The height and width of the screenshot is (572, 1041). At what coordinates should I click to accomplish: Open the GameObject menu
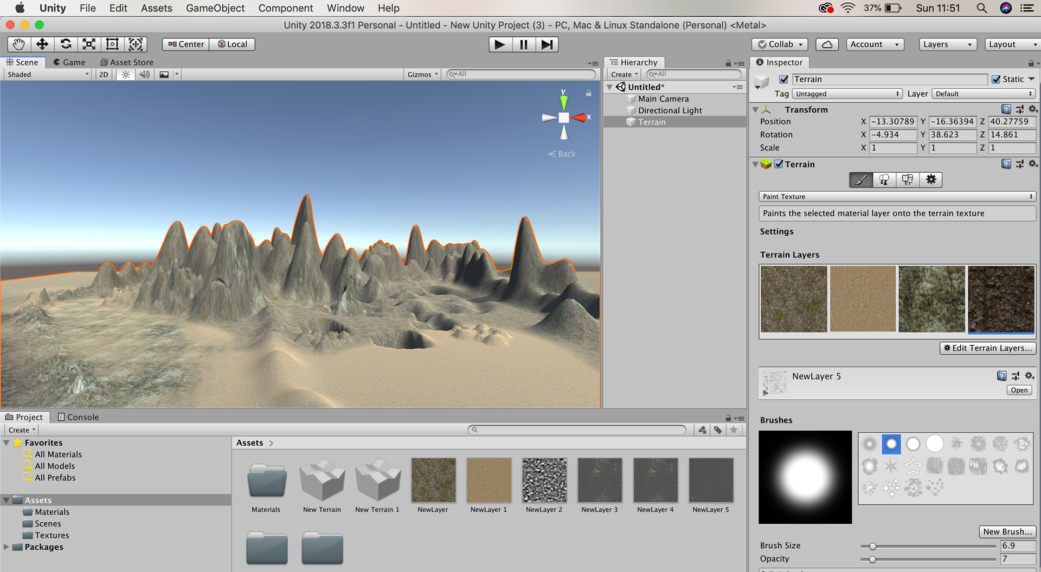215,8
